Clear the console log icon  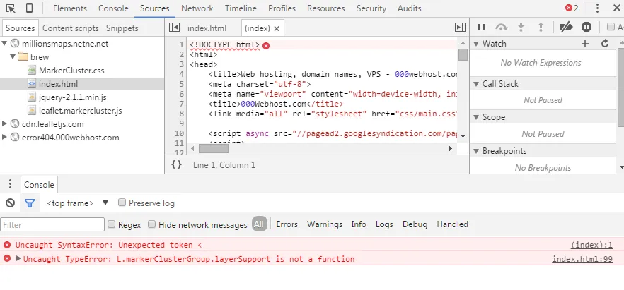[10, 203]
